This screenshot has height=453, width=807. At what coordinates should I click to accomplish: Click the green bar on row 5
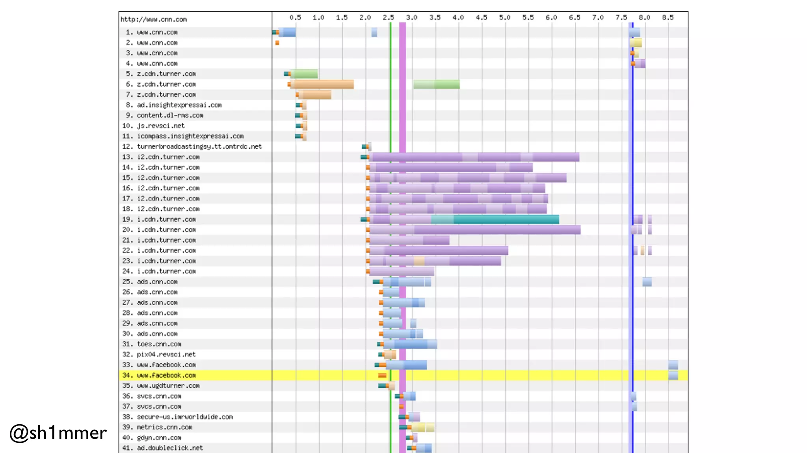pos(304,74)
